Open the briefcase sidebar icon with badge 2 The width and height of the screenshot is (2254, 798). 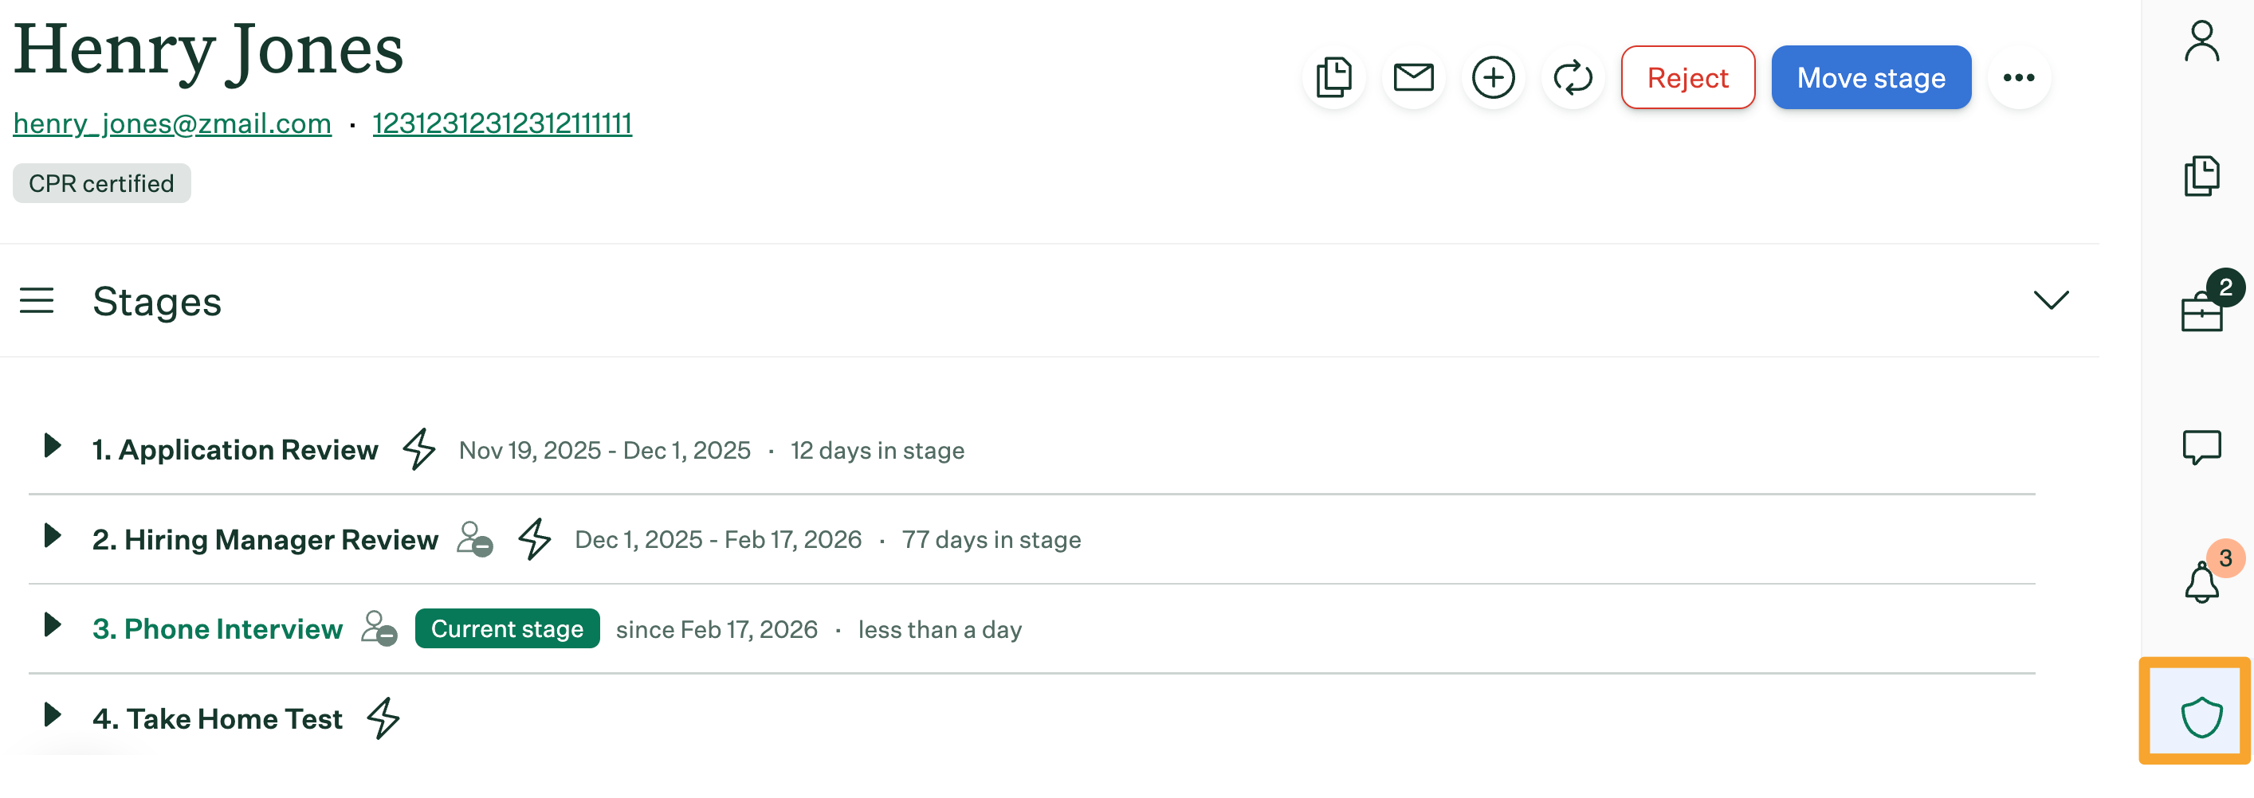(2201, 311)
